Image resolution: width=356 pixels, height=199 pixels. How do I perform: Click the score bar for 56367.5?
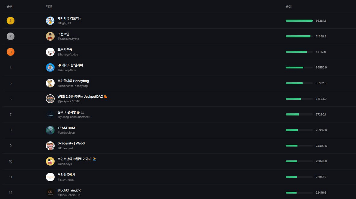pyautogui.click(x=299, y=21)
